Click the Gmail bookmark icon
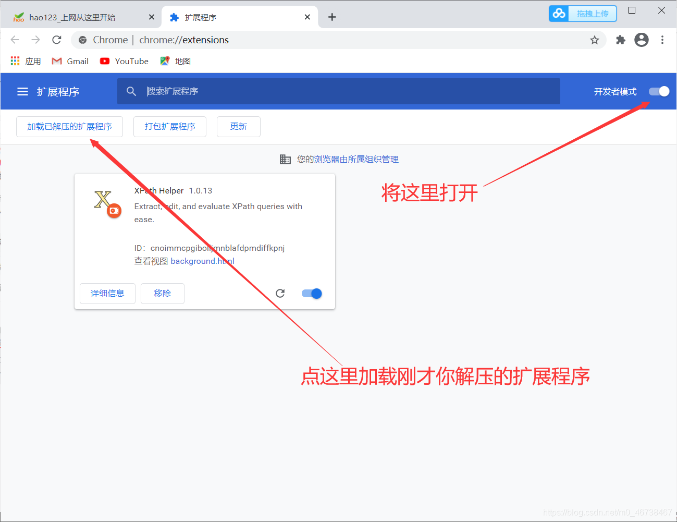 tap(56, 61)
